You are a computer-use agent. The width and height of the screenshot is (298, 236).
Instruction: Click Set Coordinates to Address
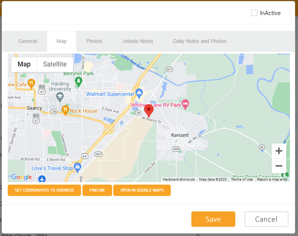pyautogui.click(x=44, y=190)
